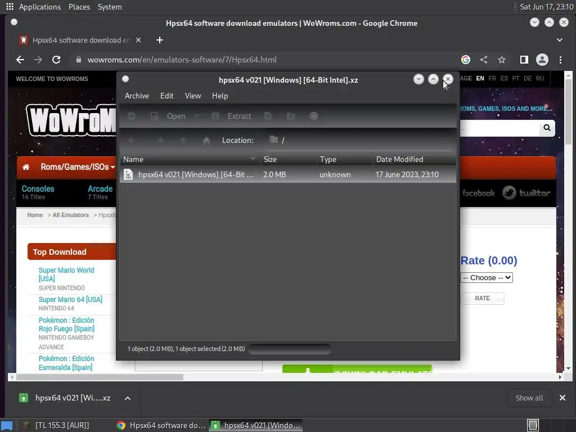Open the Arcade 7 Titles link

tap(100, 192)
